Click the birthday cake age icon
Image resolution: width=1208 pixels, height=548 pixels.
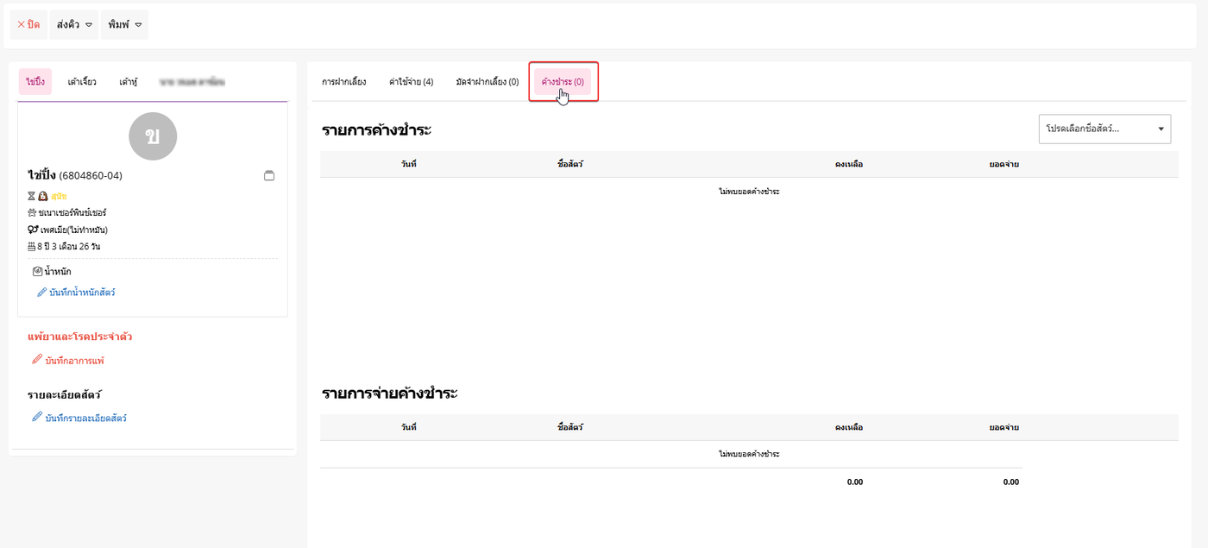(x=32, y=246)
